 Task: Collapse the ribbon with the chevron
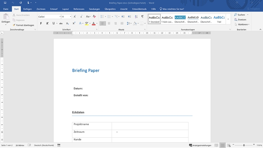tap(260, 30)
